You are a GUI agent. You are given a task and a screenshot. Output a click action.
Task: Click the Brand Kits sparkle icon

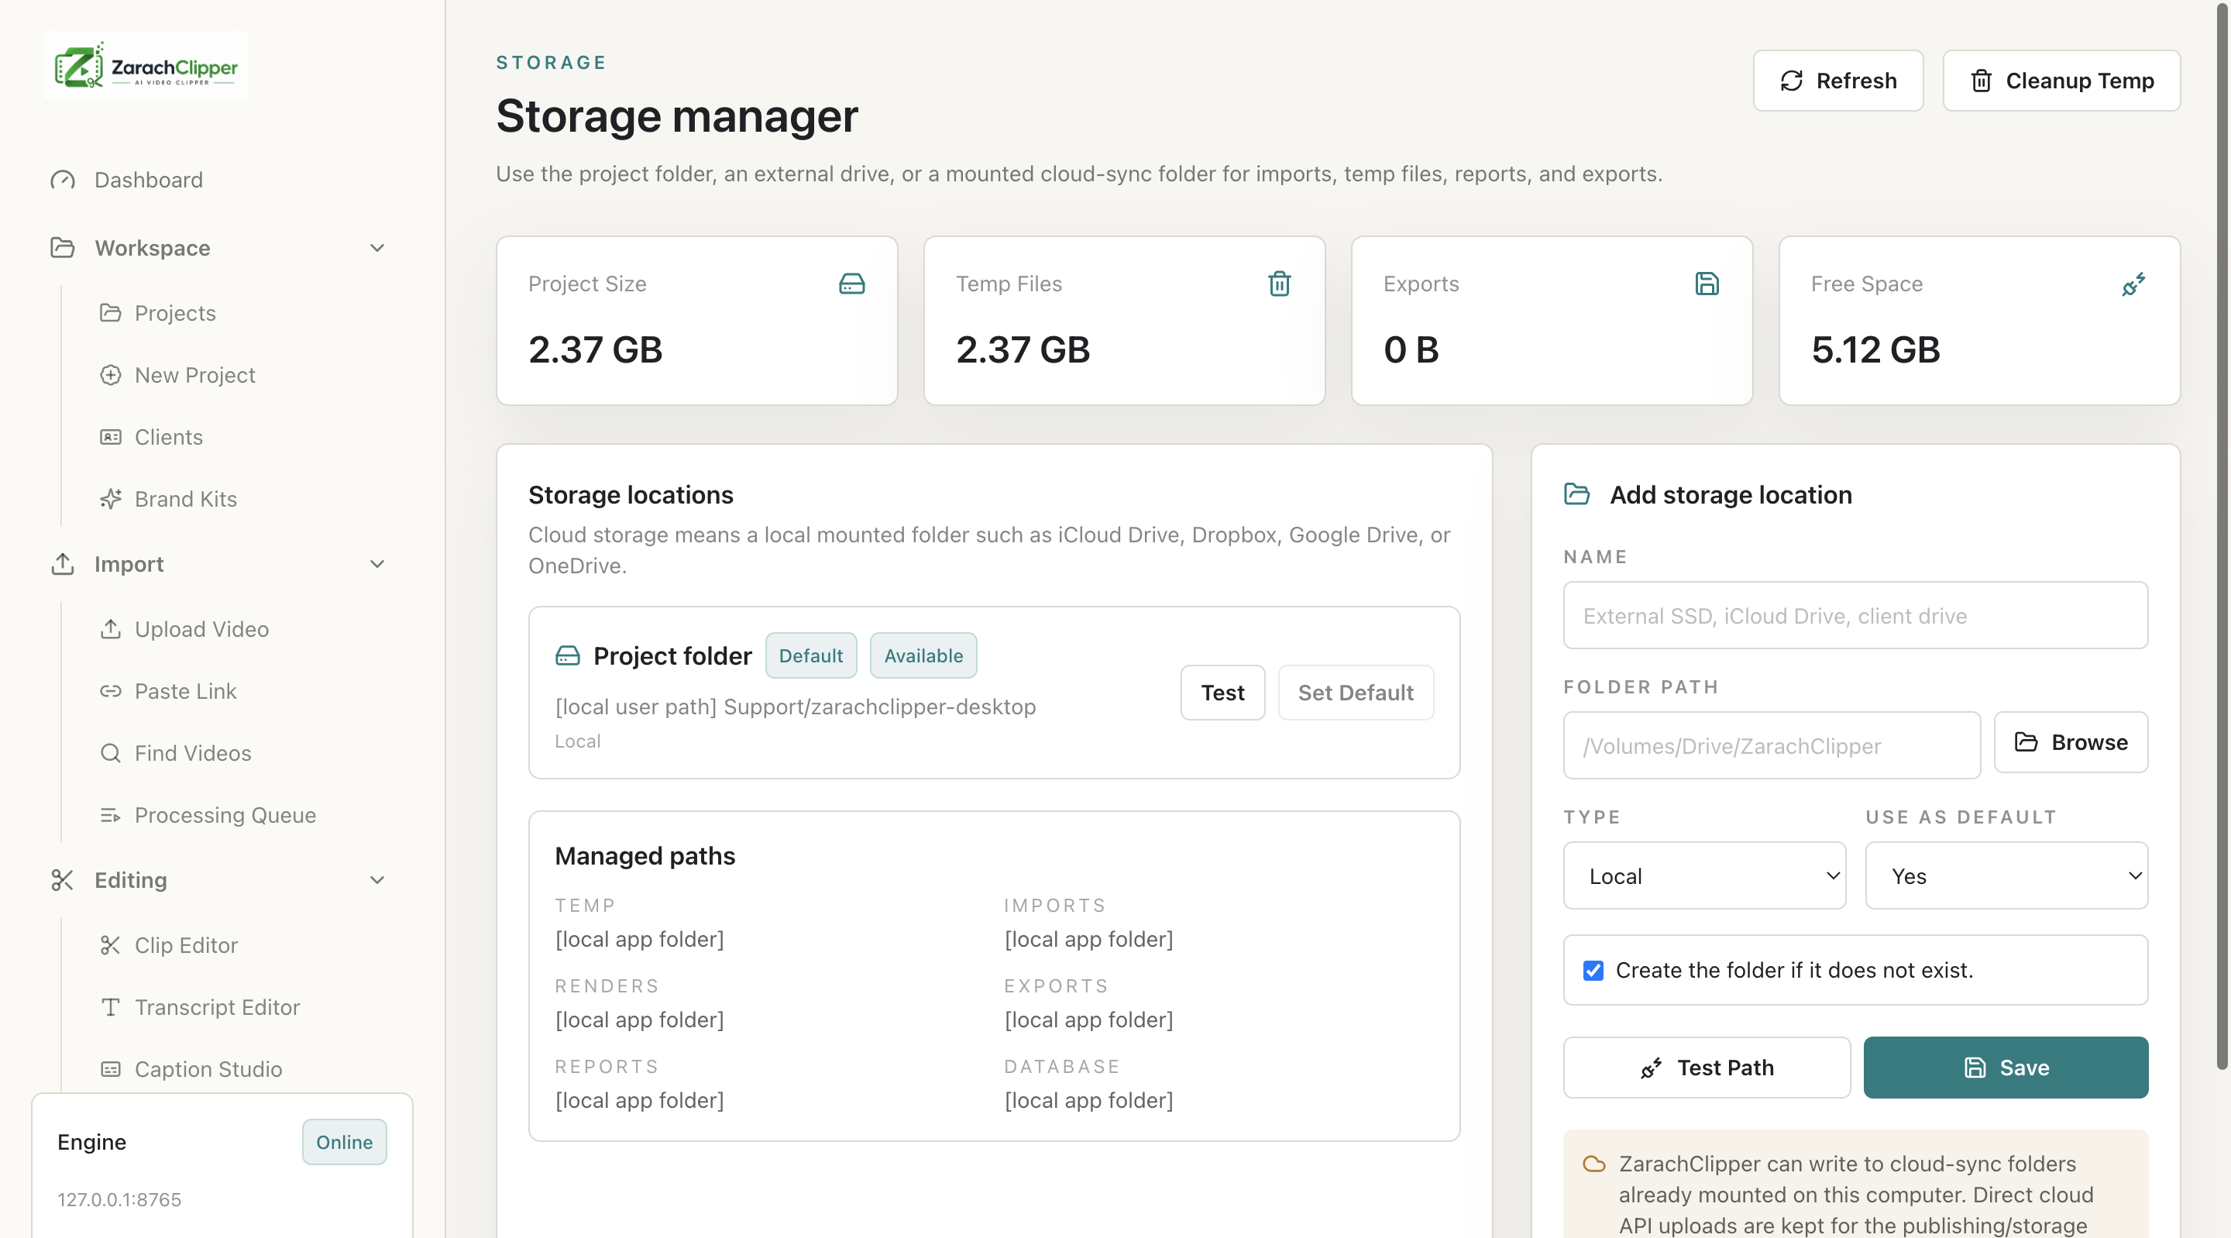tap(110, 499)
